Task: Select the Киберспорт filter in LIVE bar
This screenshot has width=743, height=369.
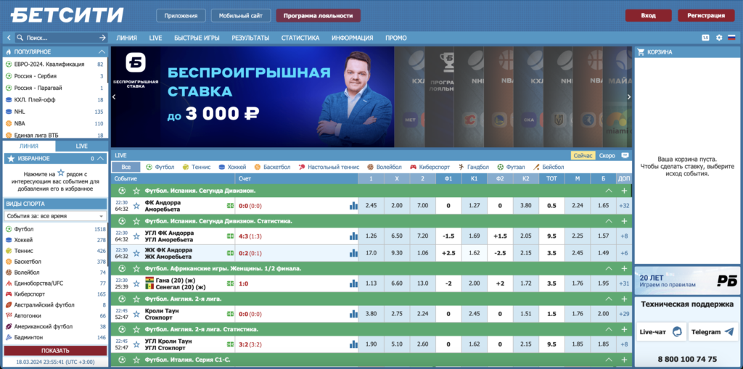Action: pos(430,167)
